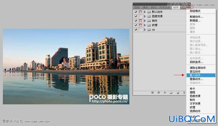The height and width of the screenshot is (126, 218).
Task: Click the greyed 动作选项... menu entry
Action: point(196,58)
